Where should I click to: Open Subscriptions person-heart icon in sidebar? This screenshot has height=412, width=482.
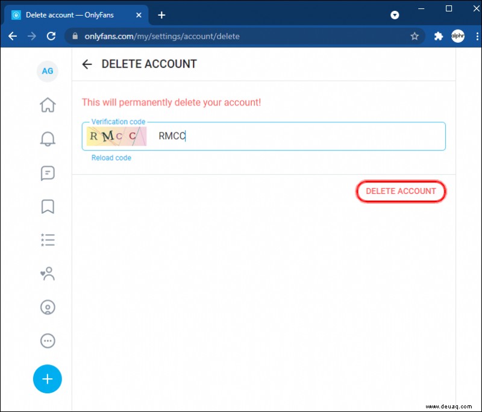[x=48, y=273]
